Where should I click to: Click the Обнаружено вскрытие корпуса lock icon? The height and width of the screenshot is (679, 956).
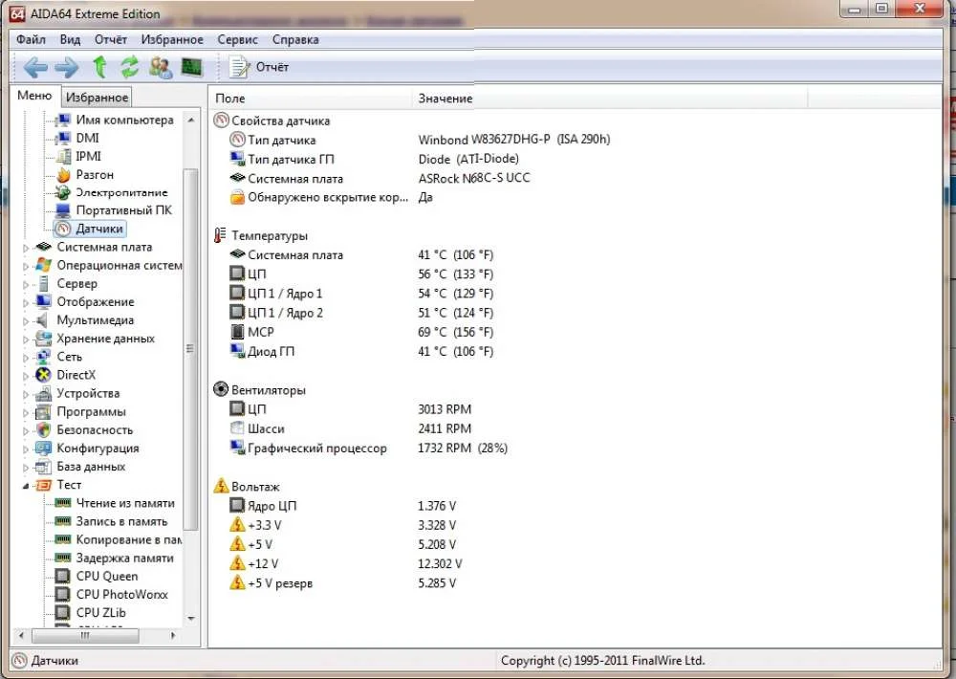click(237, 198)
